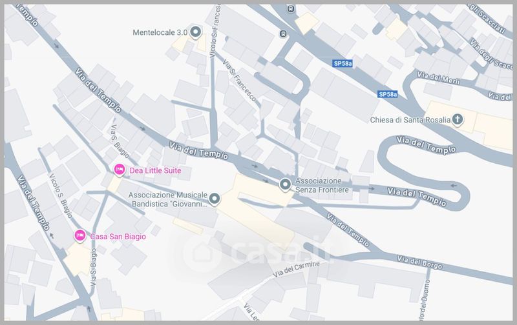Image resolution: width=517 pixels, height=325 pixels.
Task: Open the Casa San Biagio text label
Action: (x=118, y=237)
